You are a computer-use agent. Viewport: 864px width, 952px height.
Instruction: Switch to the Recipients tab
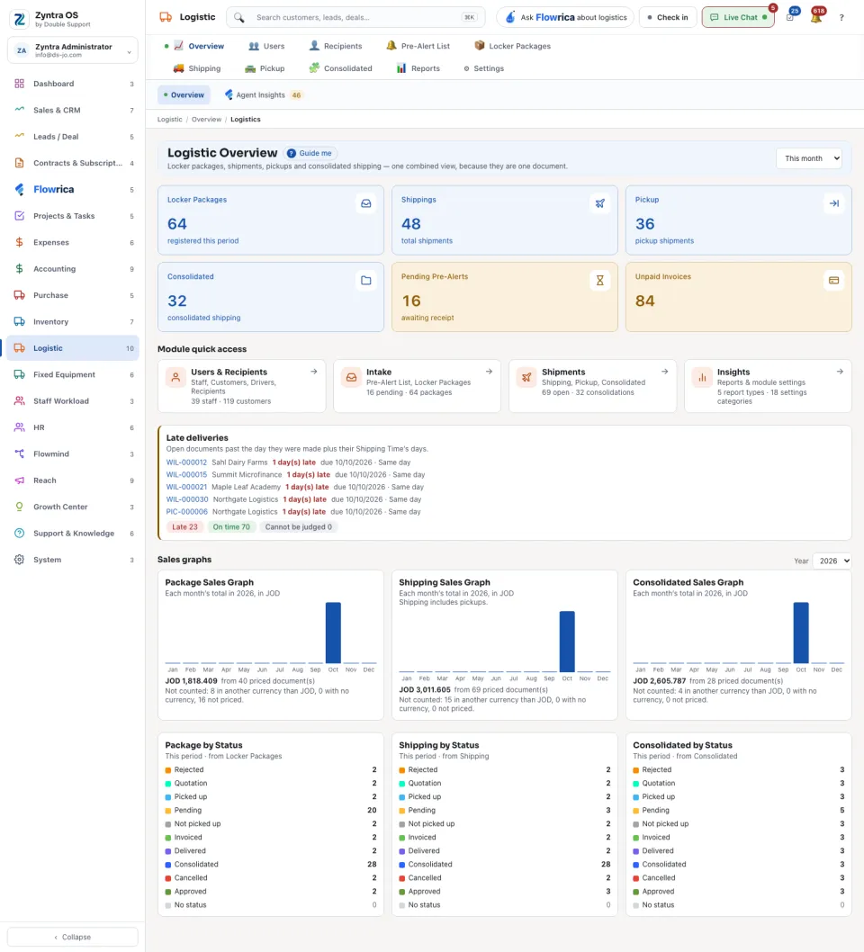[x=335, y=46]
